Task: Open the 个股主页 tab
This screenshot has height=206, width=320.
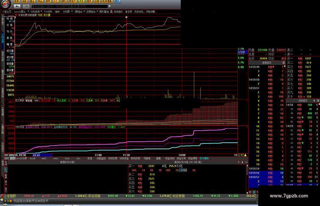Action: (x=7, y=11)
